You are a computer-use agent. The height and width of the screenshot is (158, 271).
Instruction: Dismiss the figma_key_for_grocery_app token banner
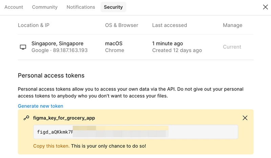tap(245, 118)
